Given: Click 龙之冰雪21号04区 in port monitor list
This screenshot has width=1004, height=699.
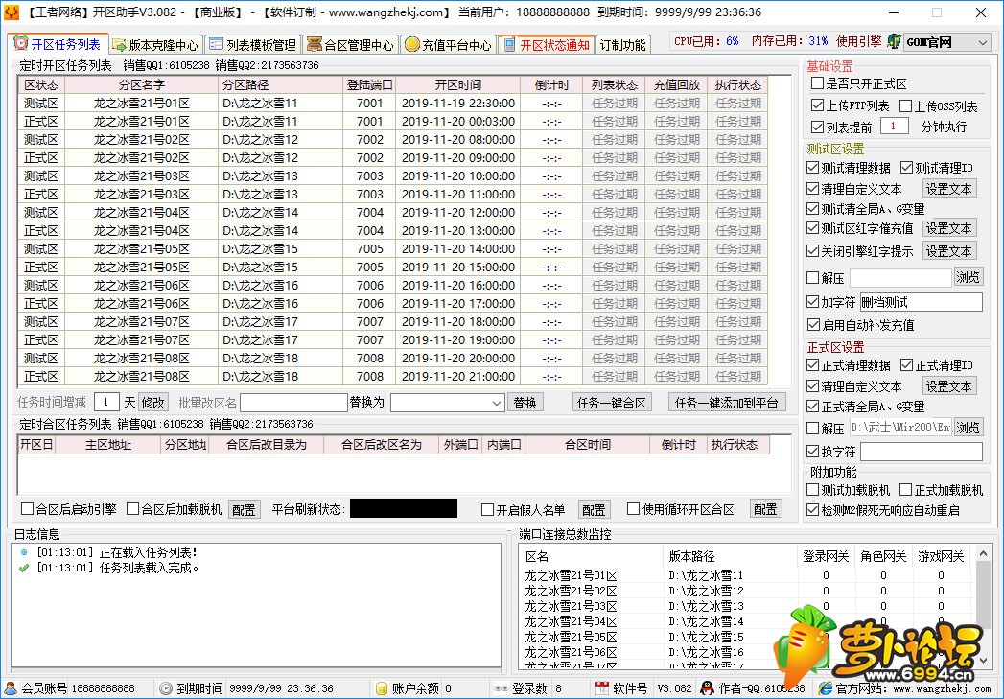Looking at the screenshot, I should pyautogui.click(x=571, y=621).
